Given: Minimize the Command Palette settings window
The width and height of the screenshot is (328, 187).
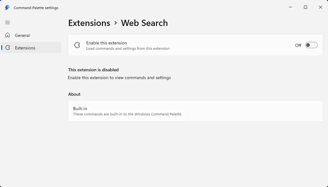Looking at the screenshot, I should [290, 7].
